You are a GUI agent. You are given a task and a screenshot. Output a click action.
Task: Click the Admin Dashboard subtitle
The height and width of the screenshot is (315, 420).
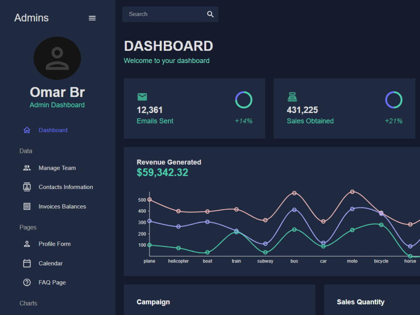(x=57, y=105)
